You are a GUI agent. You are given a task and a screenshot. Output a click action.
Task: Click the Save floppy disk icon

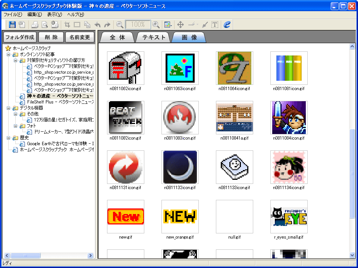pyautogui.click(x=12, y=25)
